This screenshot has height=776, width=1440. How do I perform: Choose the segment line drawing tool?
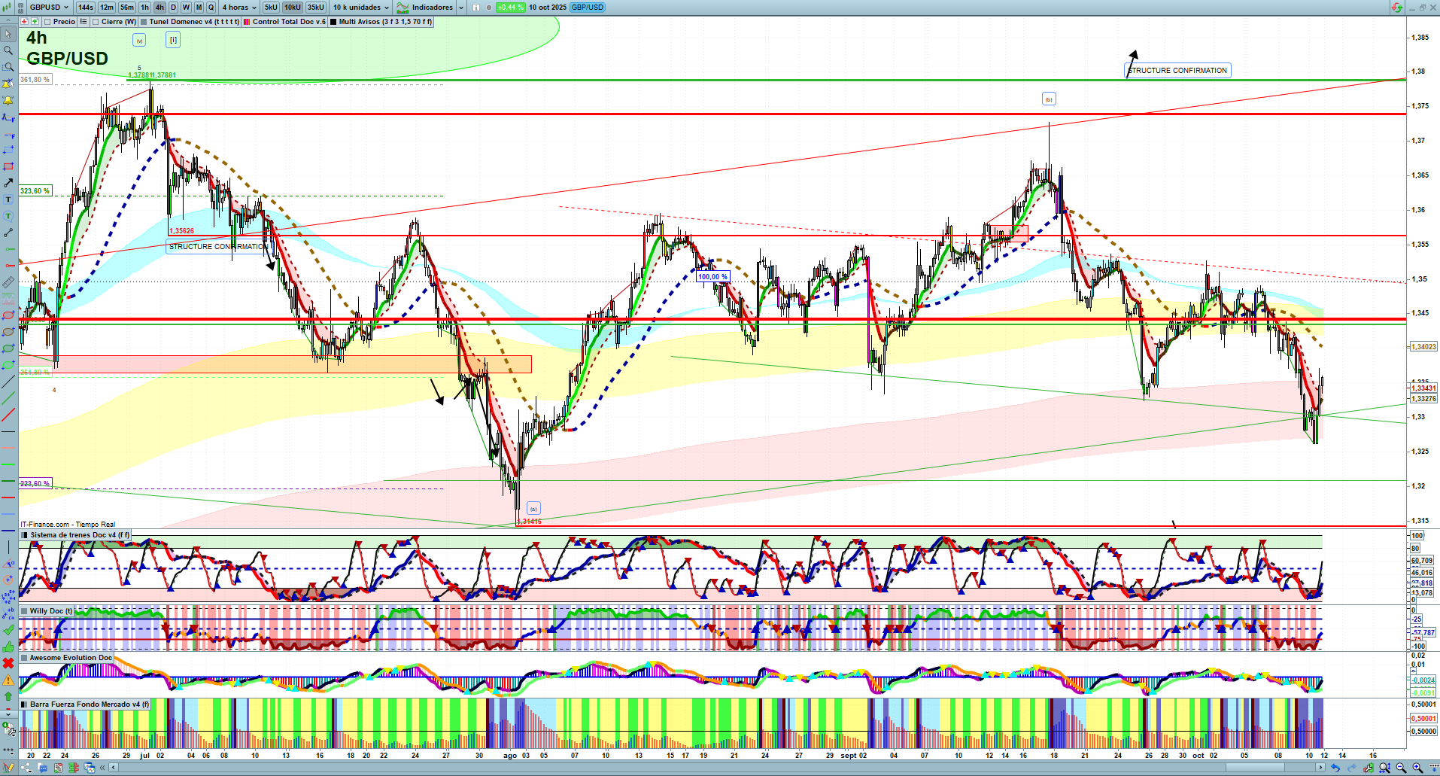point(8,233)
